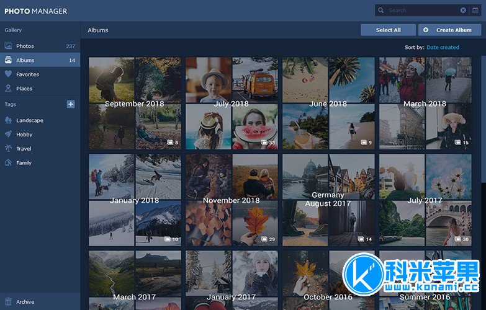Open the Germany August 2017 album
The height and width of the screenshot is (310, 486).
(x=328, y=200)
